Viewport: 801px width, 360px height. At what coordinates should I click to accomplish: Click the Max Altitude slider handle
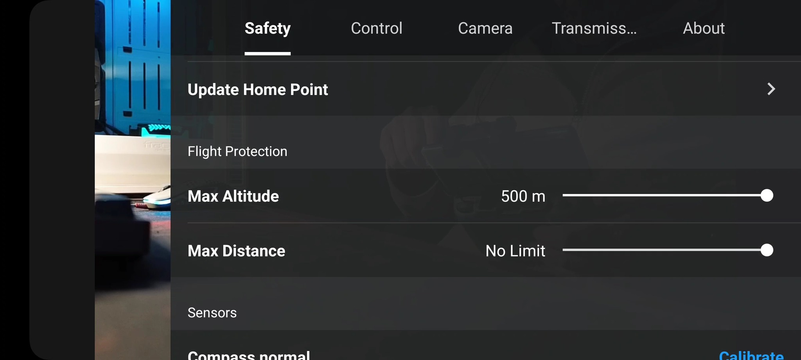[x=767, y=195]
